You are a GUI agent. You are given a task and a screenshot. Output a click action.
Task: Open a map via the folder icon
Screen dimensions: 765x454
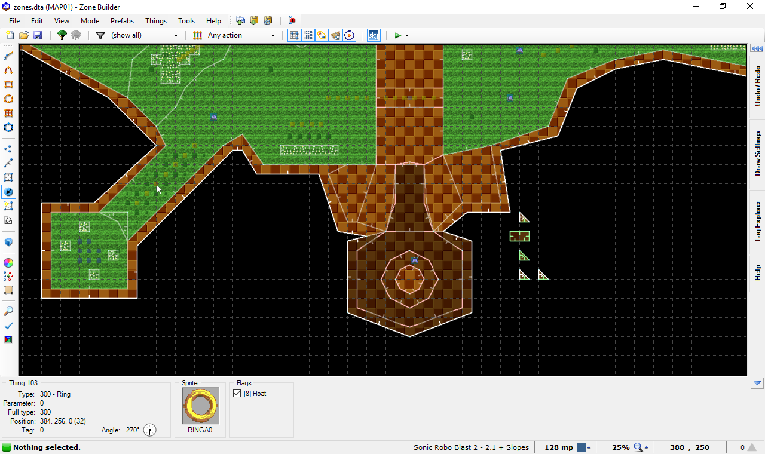(x=24, y=35)
